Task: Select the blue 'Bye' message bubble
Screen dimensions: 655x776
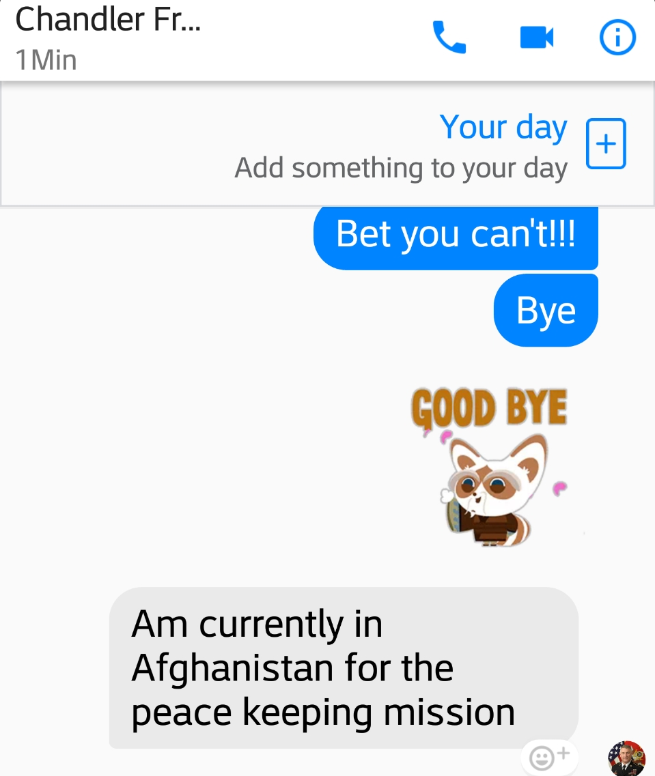Action: (x=546, y=311)
